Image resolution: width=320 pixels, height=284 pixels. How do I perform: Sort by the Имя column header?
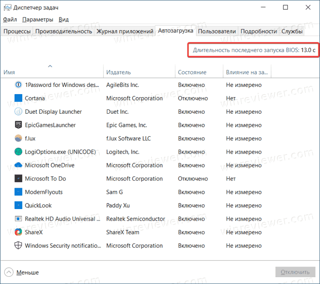[x=52, y=71]
